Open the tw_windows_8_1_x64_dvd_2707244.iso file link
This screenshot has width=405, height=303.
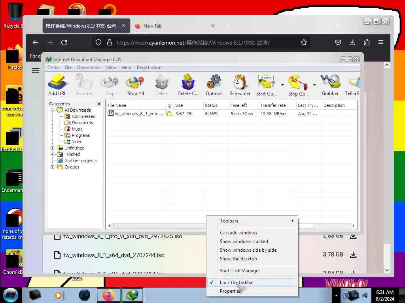[x=114, y=255]
